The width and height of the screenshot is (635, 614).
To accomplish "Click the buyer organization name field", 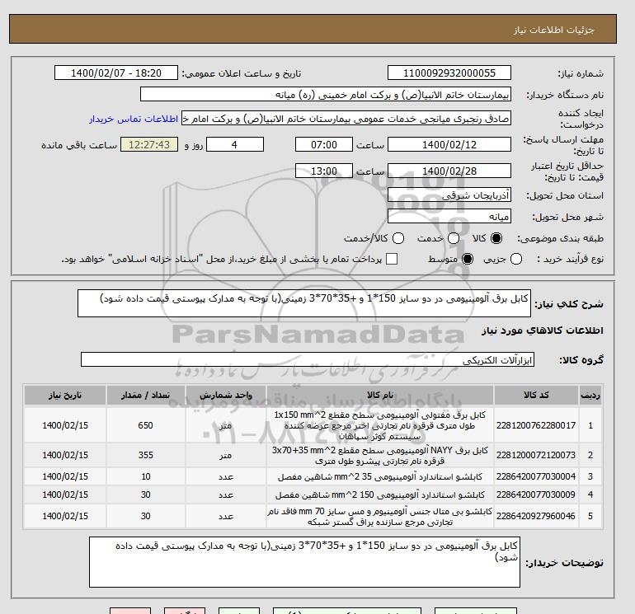I will tap(326, 94).
